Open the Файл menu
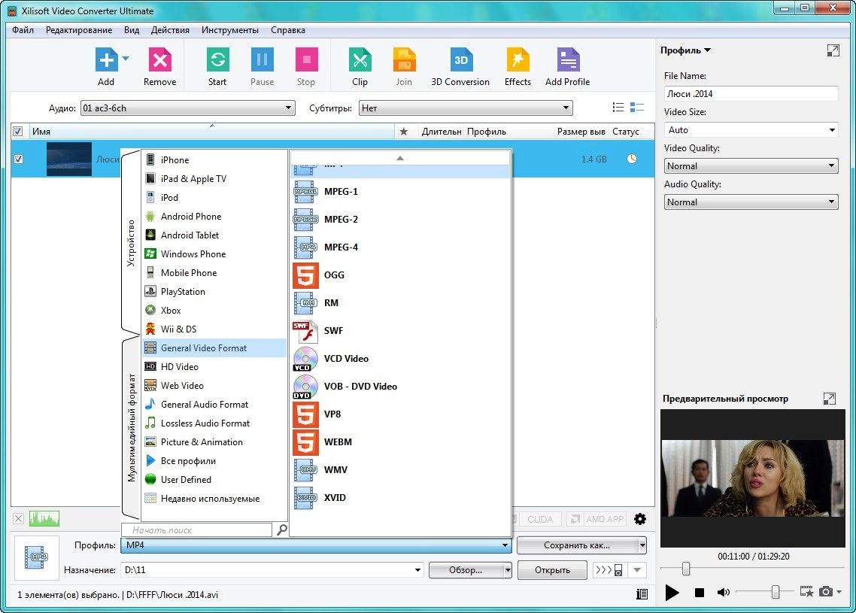This screenshot has height=613, width=856. (23, 30)
